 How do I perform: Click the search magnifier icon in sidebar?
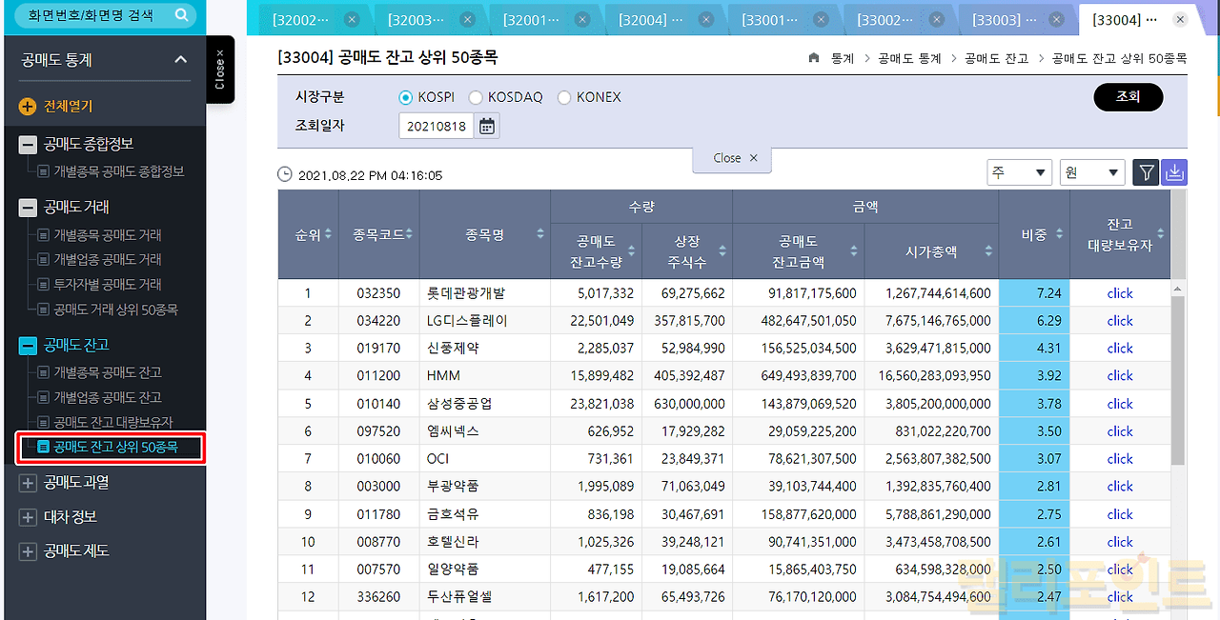coord(182,16)
